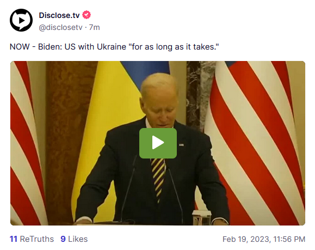
Task: Click quoted phrase "for as long as it takes."
Action: (174, 47)
